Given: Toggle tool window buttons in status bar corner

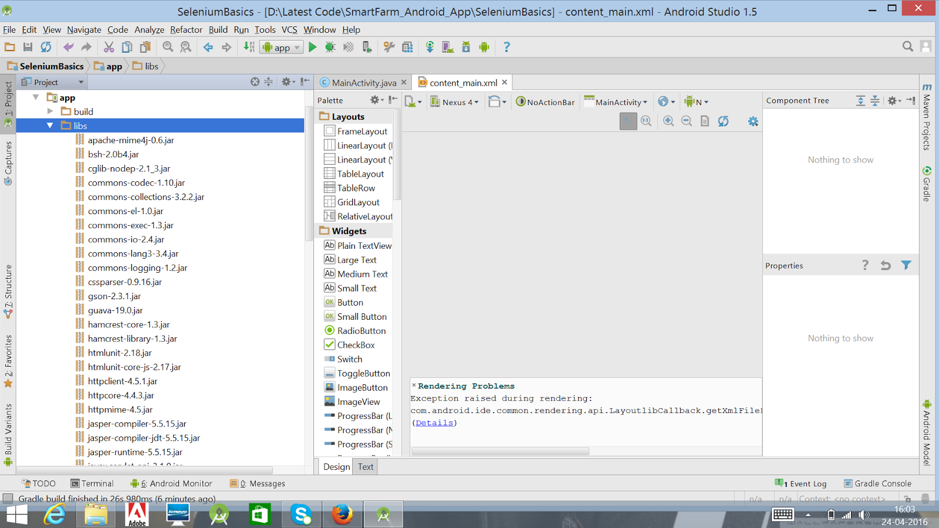Looking at the screenshot, I should (8, 498).
